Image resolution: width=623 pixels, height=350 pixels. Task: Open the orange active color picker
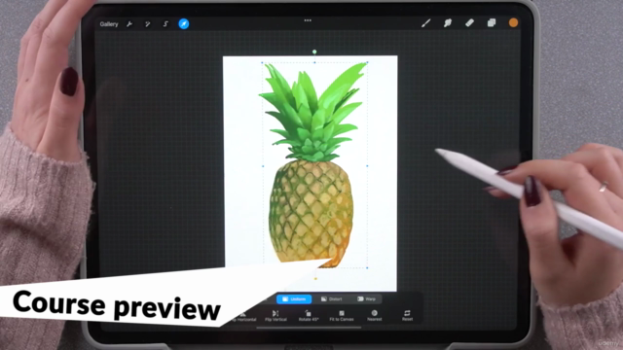click(513, 22)
